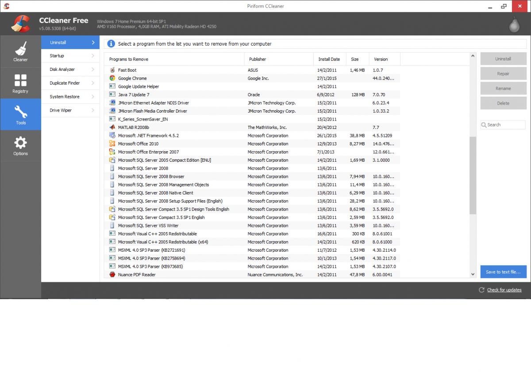Screen dimensions: 531x374
Task: Select MSXML 4.0 SP3 Parser (KB2758694) row
Action: tap(253, 258)
